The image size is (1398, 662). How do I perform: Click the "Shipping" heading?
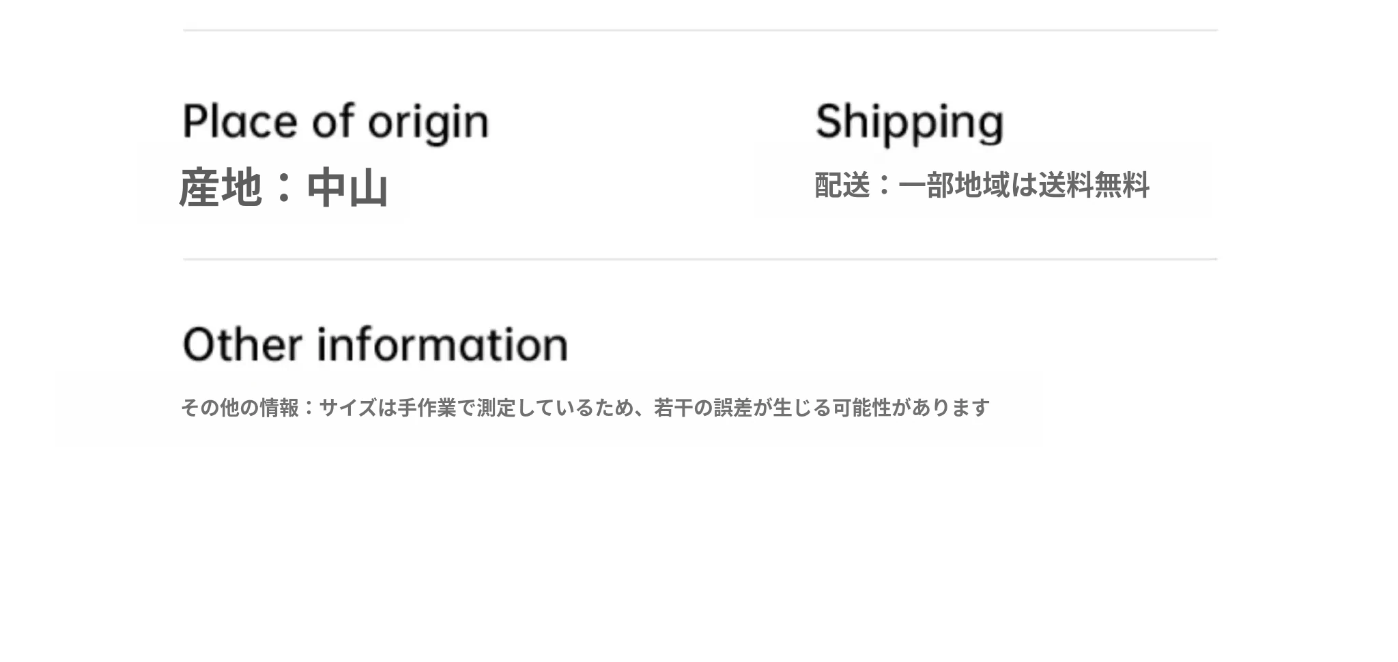point(909,123)
